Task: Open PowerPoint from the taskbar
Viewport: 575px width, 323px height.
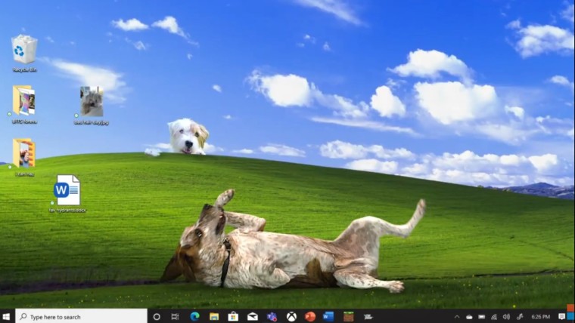Action: (310, 316)
